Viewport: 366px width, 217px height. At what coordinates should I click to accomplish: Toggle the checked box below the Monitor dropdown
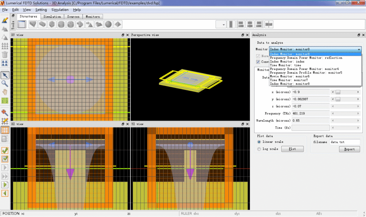pyautogui.click(x=258, y=61)
